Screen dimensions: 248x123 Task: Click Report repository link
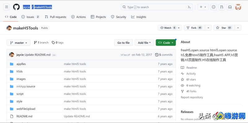point(192,97)
